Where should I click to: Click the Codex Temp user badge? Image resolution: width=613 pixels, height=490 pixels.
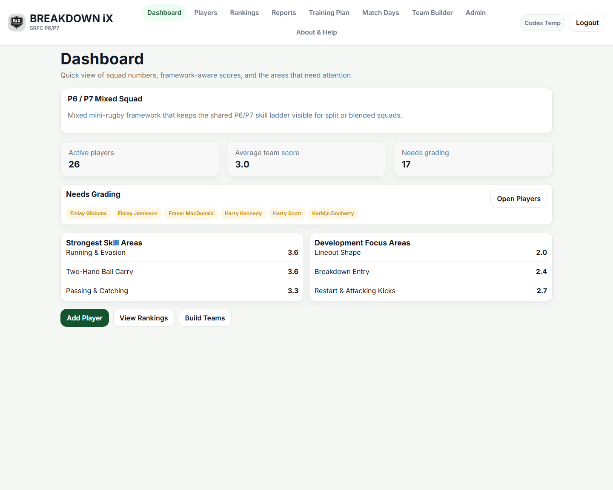542,23
